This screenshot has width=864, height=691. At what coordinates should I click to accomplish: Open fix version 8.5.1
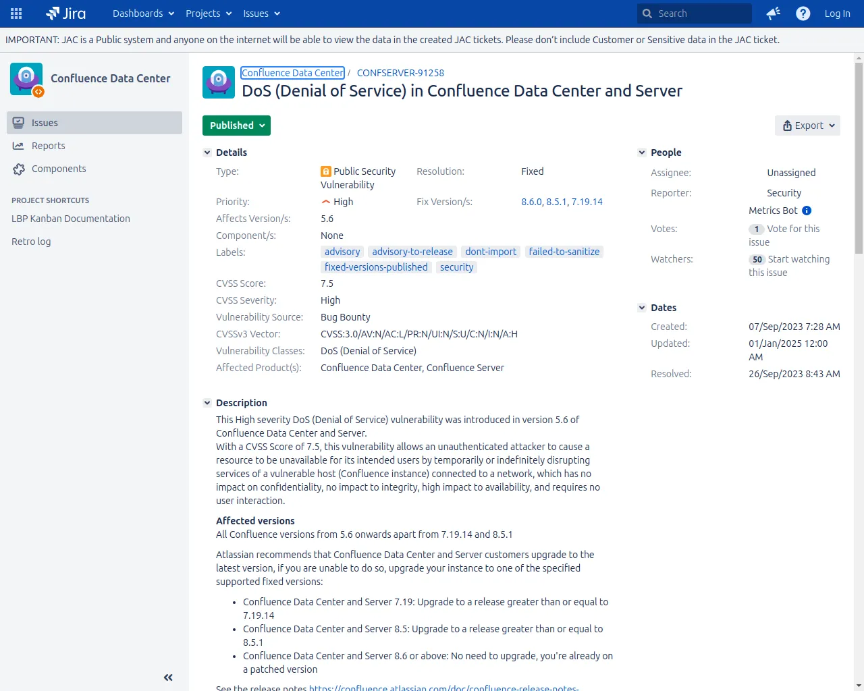557,202
